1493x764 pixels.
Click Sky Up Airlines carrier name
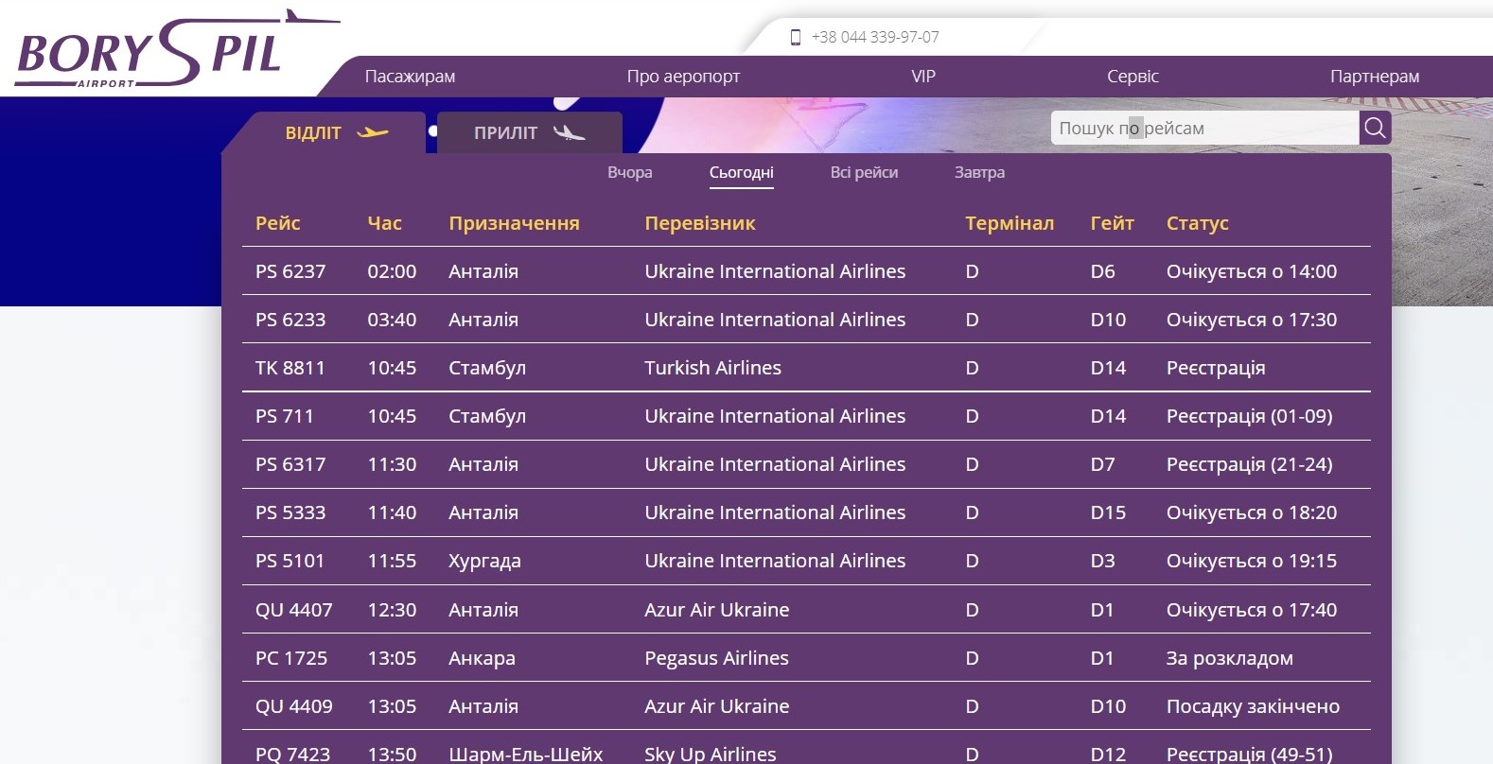pos(710,754)
